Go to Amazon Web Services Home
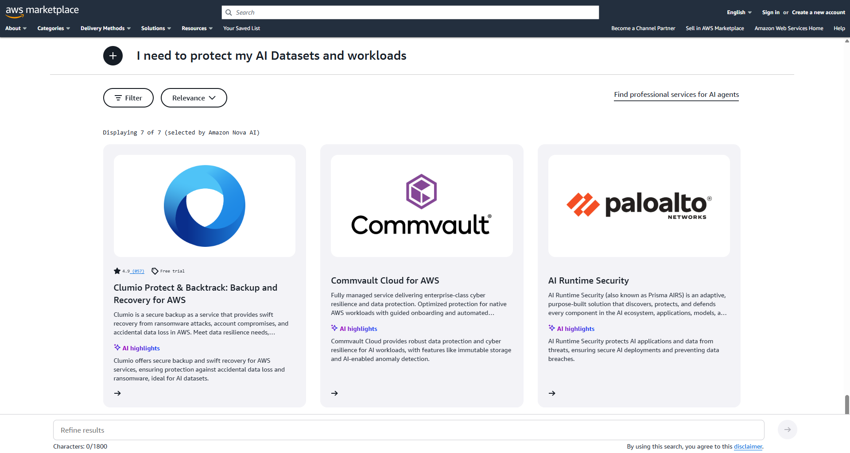This screenshot has height=453, width=850. 789,28
